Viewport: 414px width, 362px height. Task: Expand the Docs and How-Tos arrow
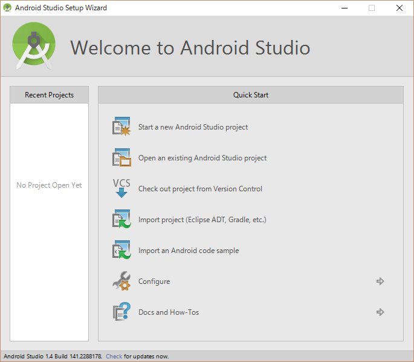pos(380,312)
